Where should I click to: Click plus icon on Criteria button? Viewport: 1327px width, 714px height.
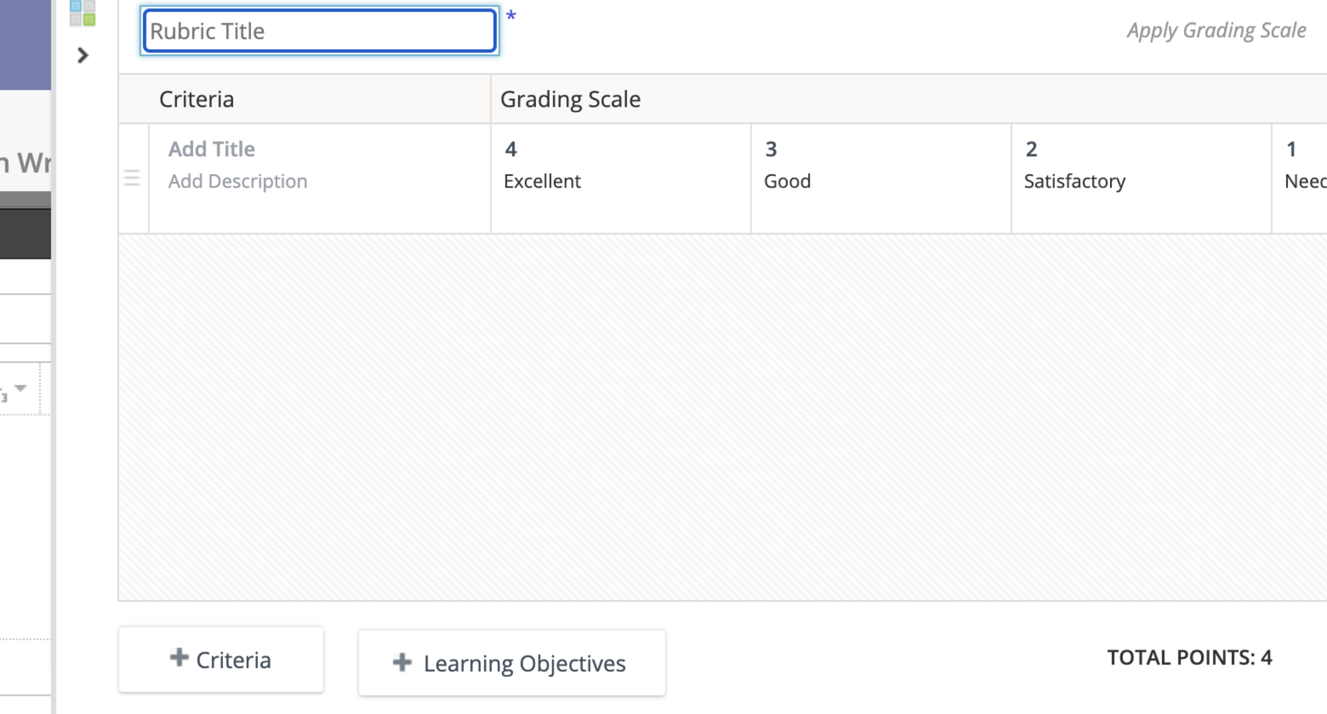pyautogui.click(x=179, y=658)
